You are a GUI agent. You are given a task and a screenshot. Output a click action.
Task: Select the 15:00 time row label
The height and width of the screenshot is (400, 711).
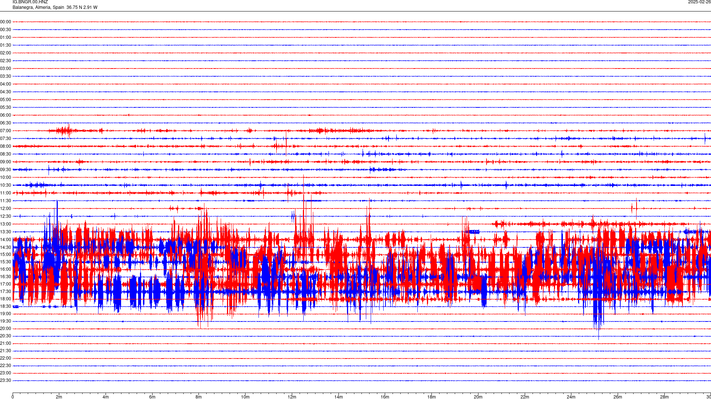pyautogui.click(x=6, y=254)
